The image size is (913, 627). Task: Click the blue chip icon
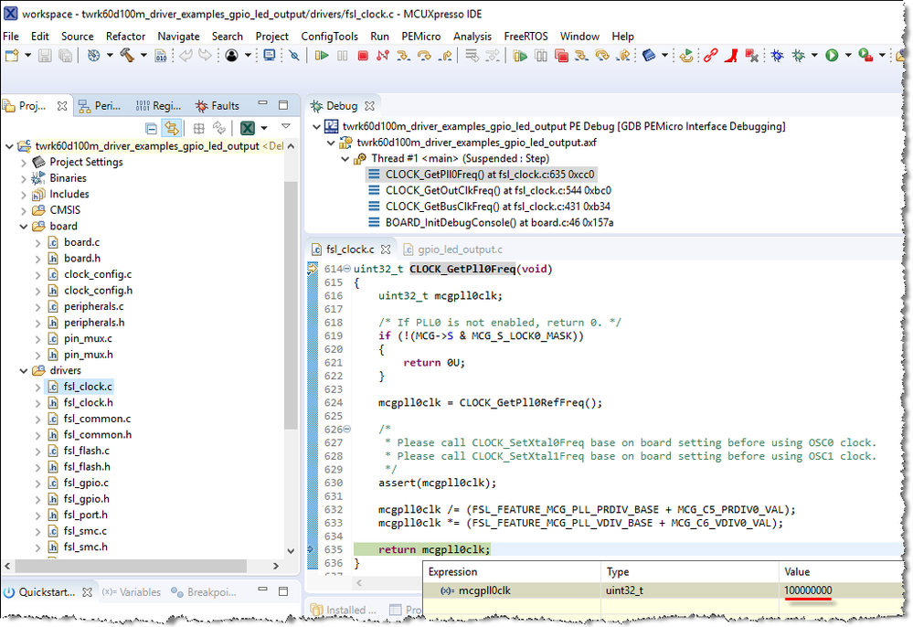coord(649,56)
